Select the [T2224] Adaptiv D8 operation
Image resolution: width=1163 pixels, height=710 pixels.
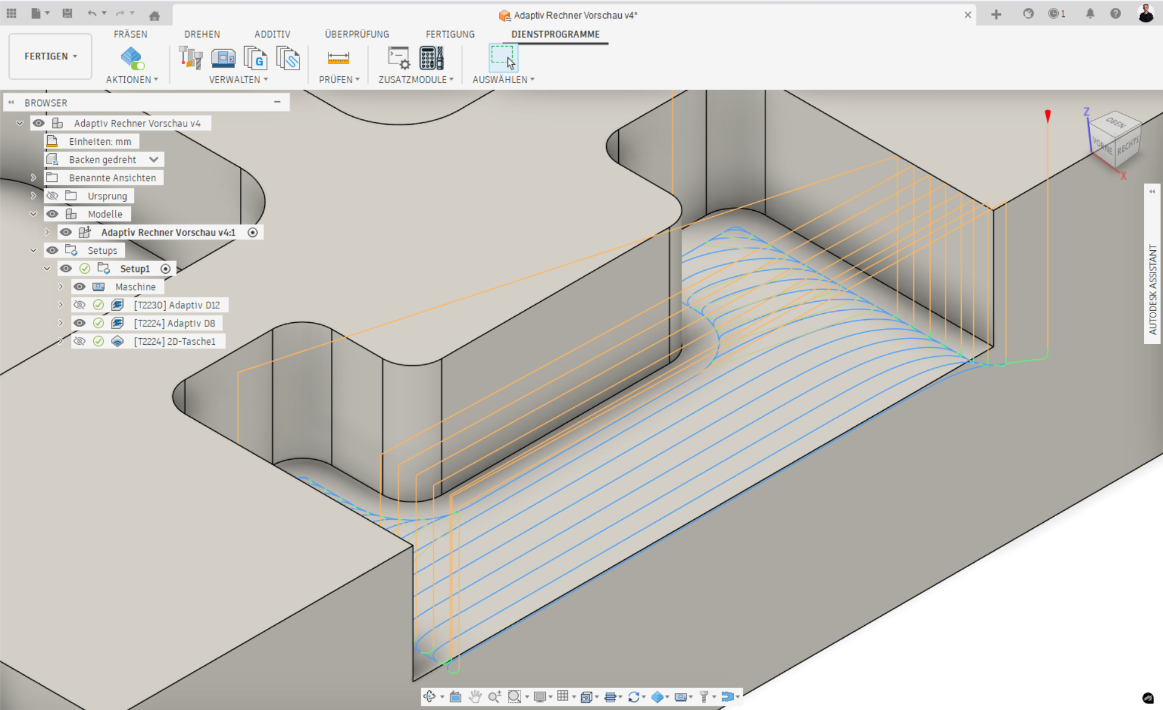[175, 323]
